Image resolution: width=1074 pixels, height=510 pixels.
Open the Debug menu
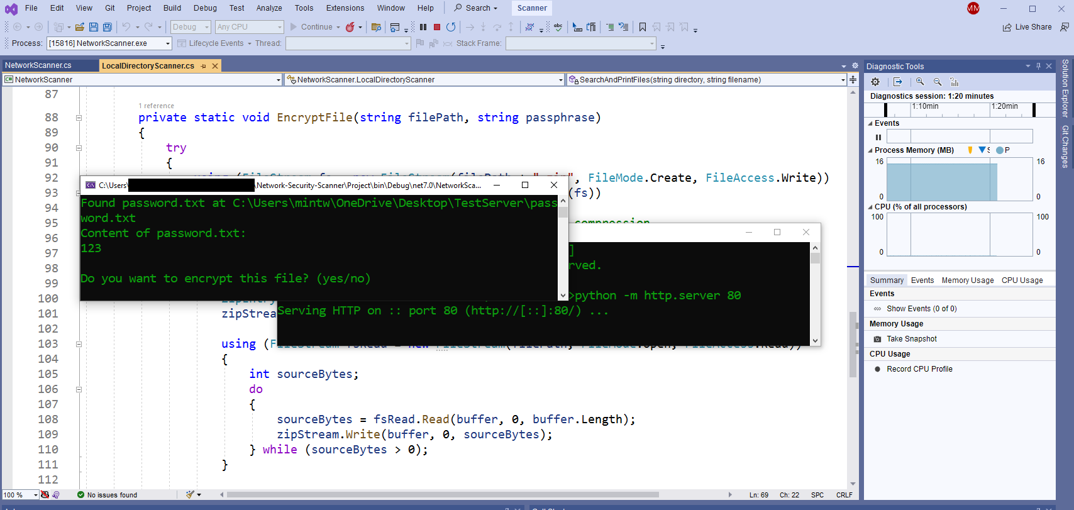[205, 8]
